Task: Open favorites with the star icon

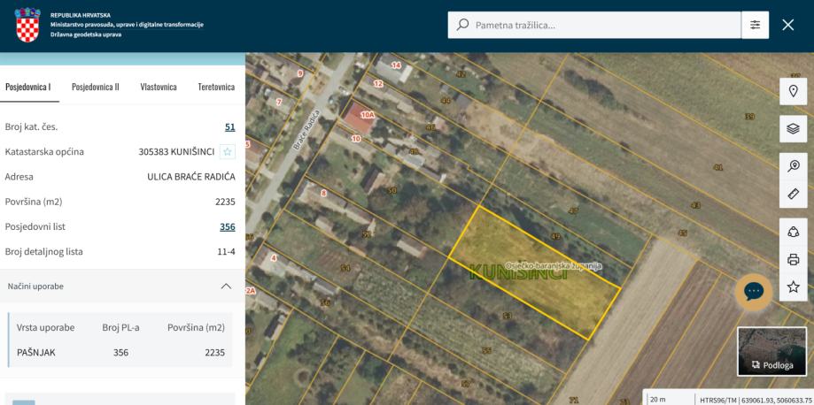Action: pyautogui.click(x=793, y=287)
